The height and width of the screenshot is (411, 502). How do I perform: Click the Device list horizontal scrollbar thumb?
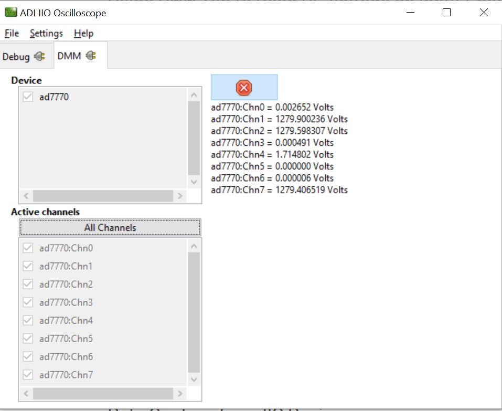tap(103, 196)
